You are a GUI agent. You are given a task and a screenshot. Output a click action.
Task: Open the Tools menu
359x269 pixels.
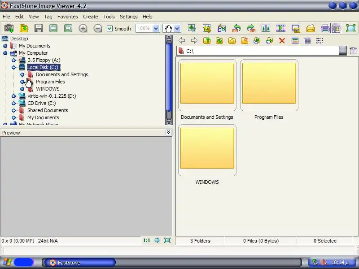pos(109,17)
